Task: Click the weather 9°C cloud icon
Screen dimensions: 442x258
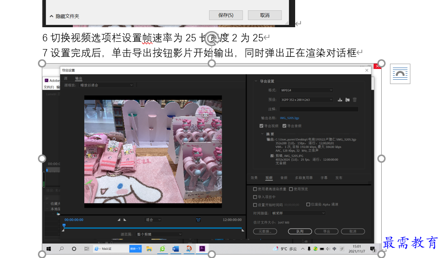Action: [x=275, y=249]
